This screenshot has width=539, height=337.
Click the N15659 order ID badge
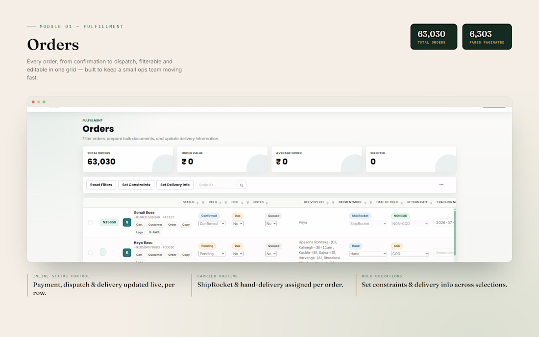coord(109,222)
